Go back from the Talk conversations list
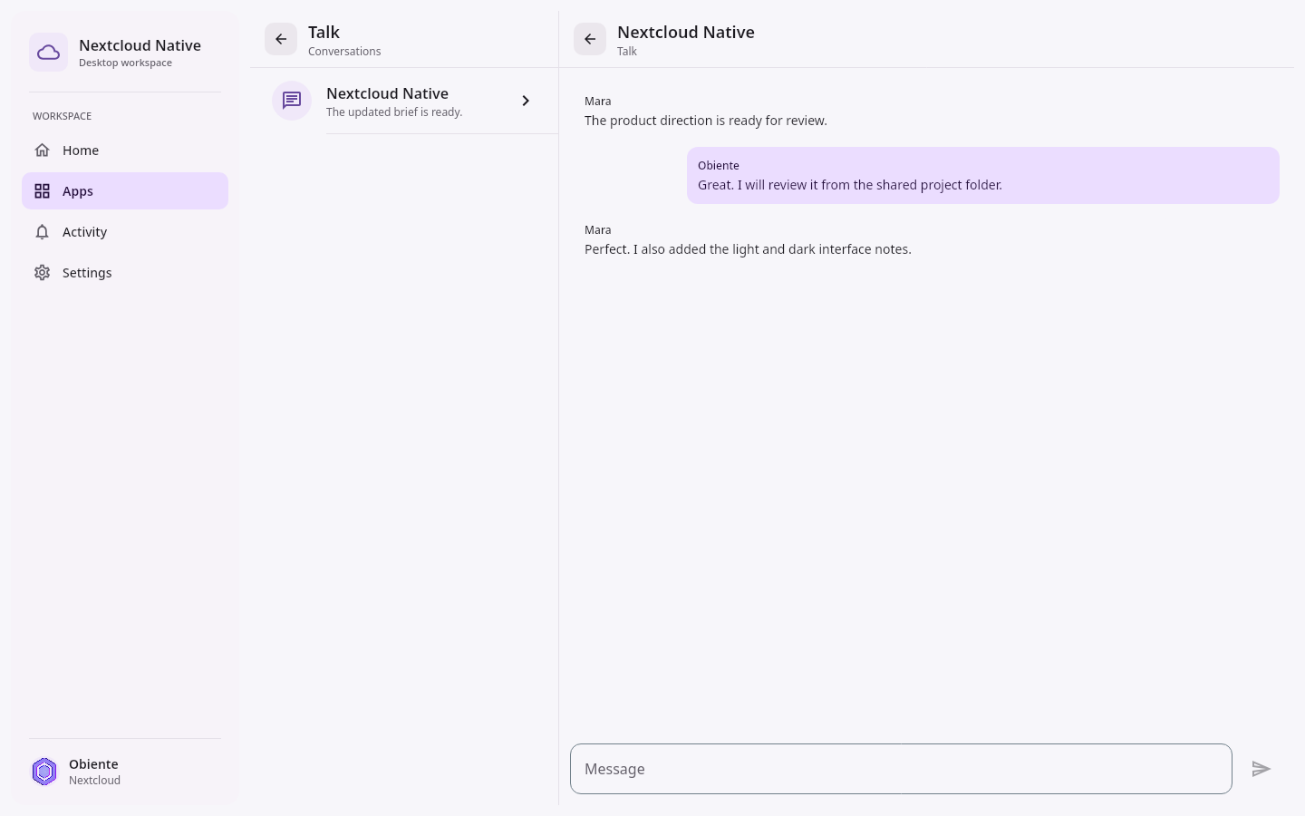1305x816 pixels. coord(281,39)
